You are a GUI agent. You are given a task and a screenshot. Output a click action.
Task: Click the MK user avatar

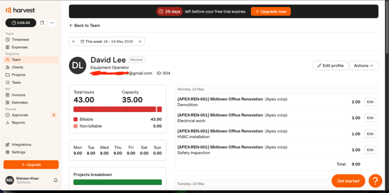(x=9, y=180)
